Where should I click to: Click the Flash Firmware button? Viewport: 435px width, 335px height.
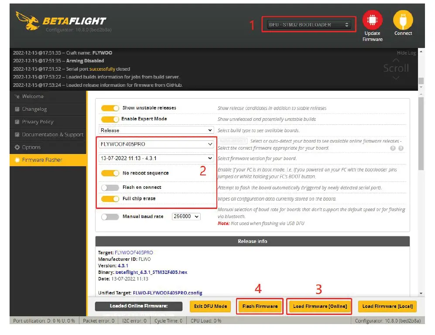pos(260,307)
